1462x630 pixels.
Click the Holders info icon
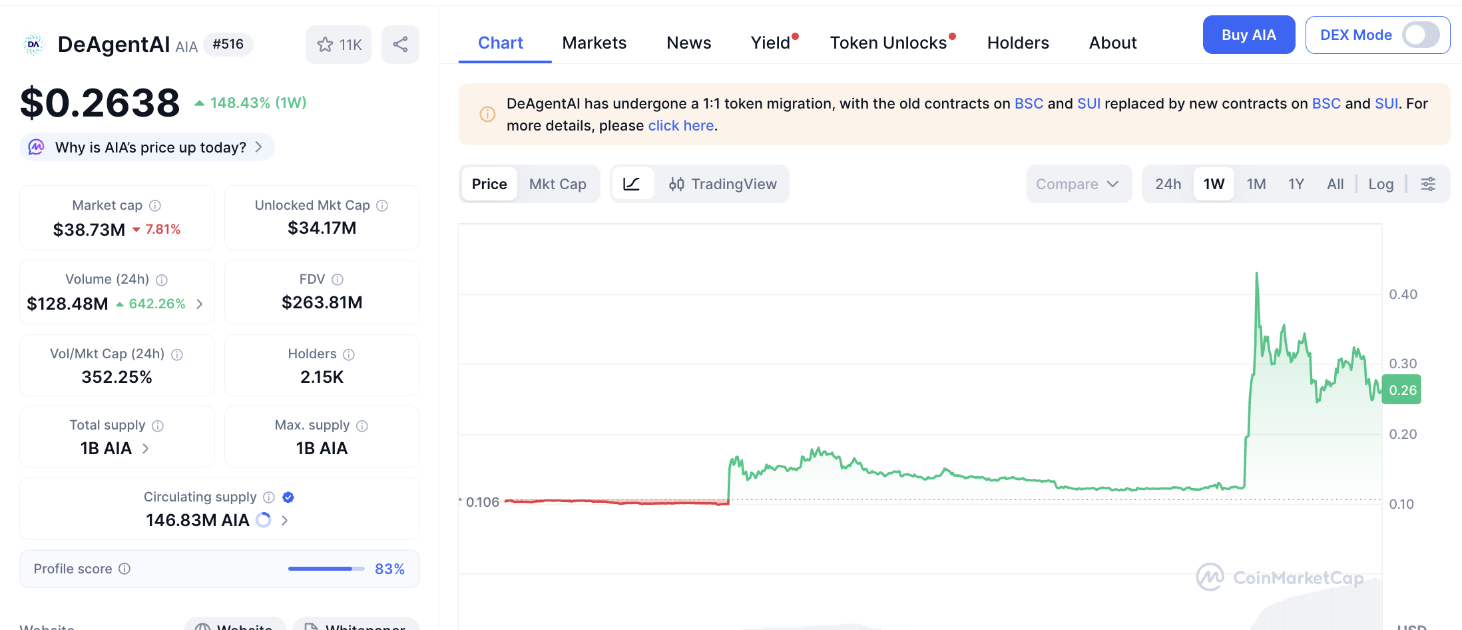coord(349,354)
